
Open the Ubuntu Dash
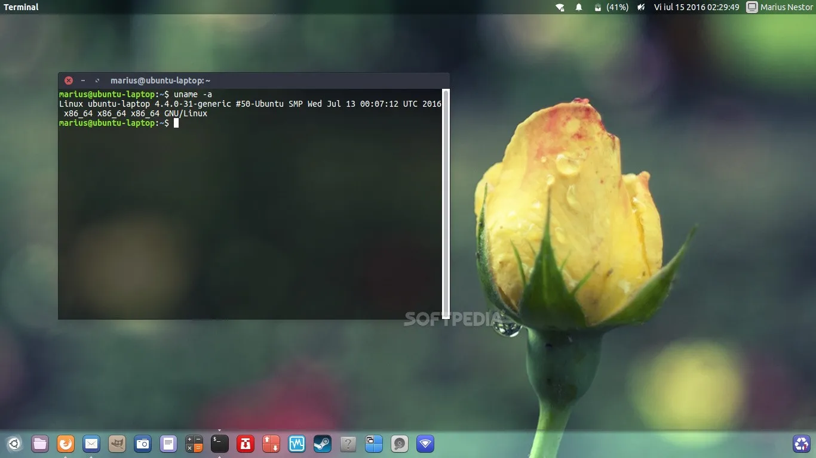point(14,444)
